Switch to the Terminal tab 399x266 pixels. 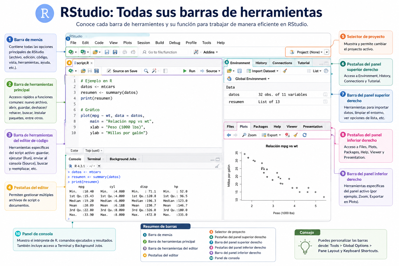94,159
